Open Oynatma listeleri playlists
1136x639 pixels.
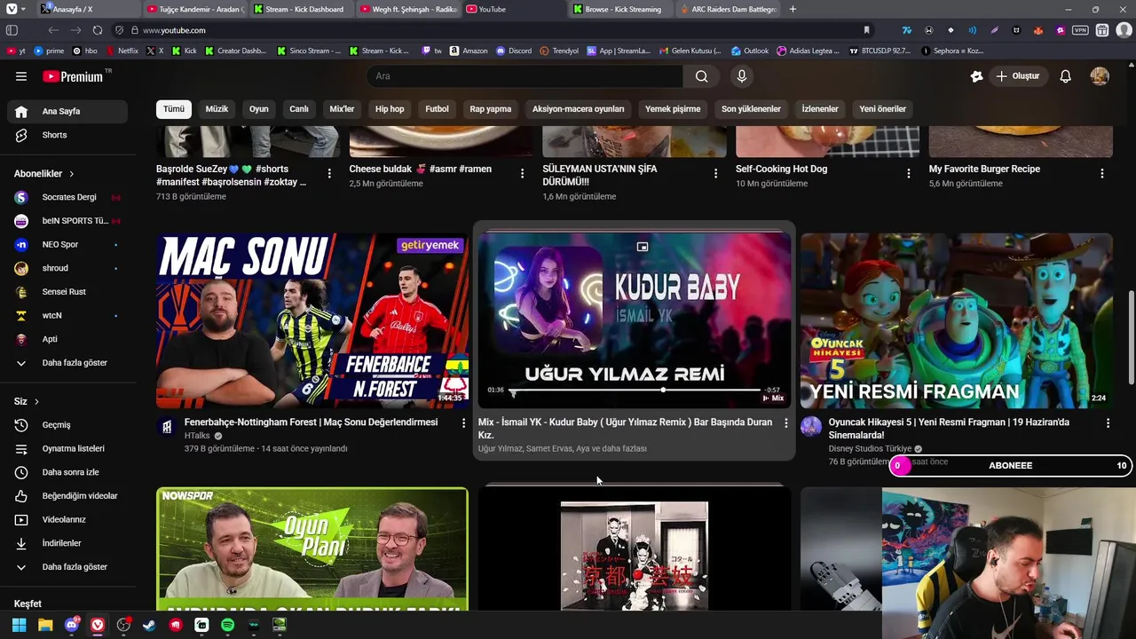[x=67, y=448]
